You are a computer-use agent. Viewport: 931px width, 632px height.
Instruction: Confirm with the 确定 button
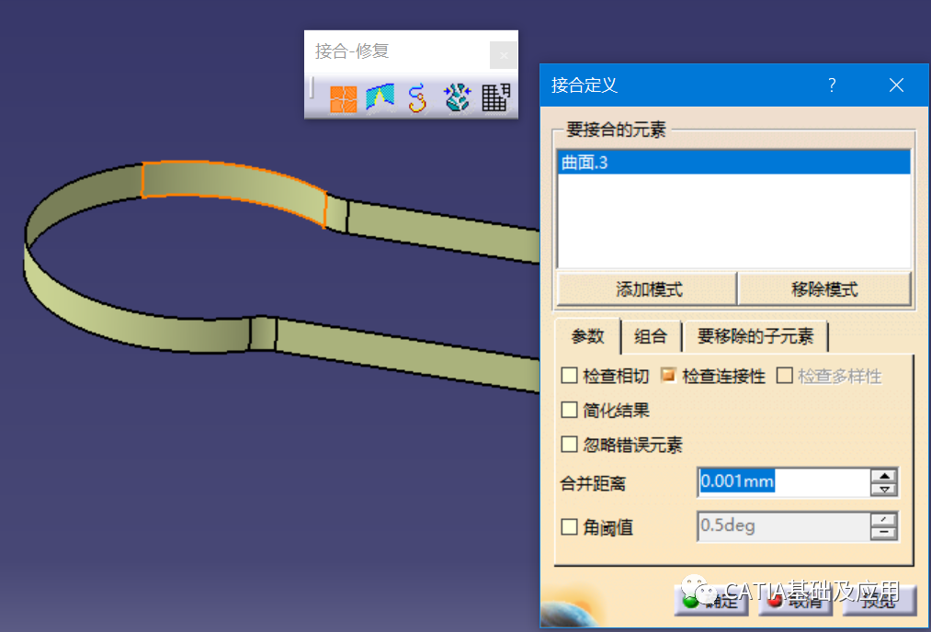(x=711, y=601)
